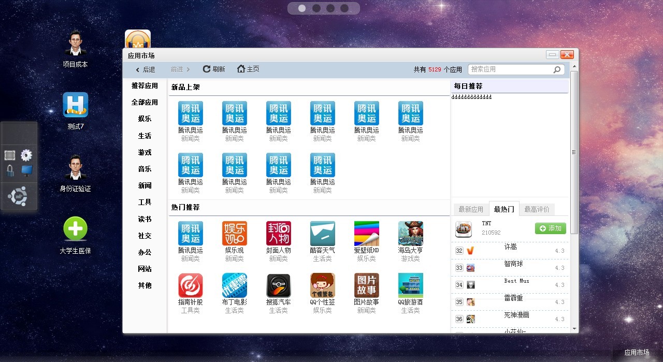Select the 全部应用 category
The image size is (663, 362).
(x=145, y=102)
